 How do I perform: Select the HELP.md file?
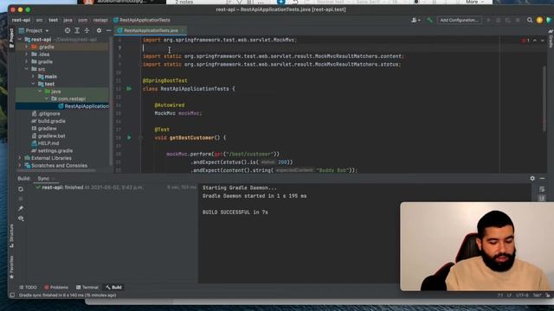tap(45, 143)
